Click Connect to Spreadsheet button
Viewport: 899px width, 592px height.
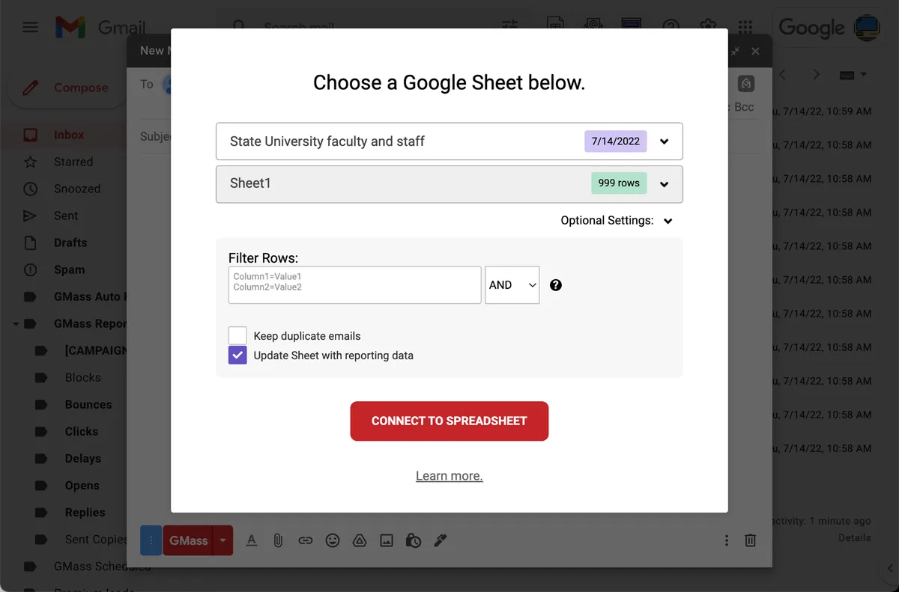(x=449, y=421)
